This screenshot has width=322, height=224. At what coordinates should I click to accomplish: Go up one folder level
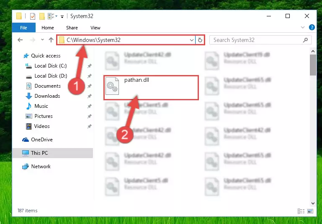51,40
